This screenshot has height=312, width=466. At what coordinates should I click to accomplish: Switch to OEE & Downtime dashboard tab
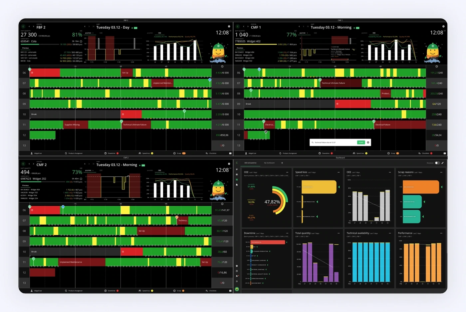[250, 163]
